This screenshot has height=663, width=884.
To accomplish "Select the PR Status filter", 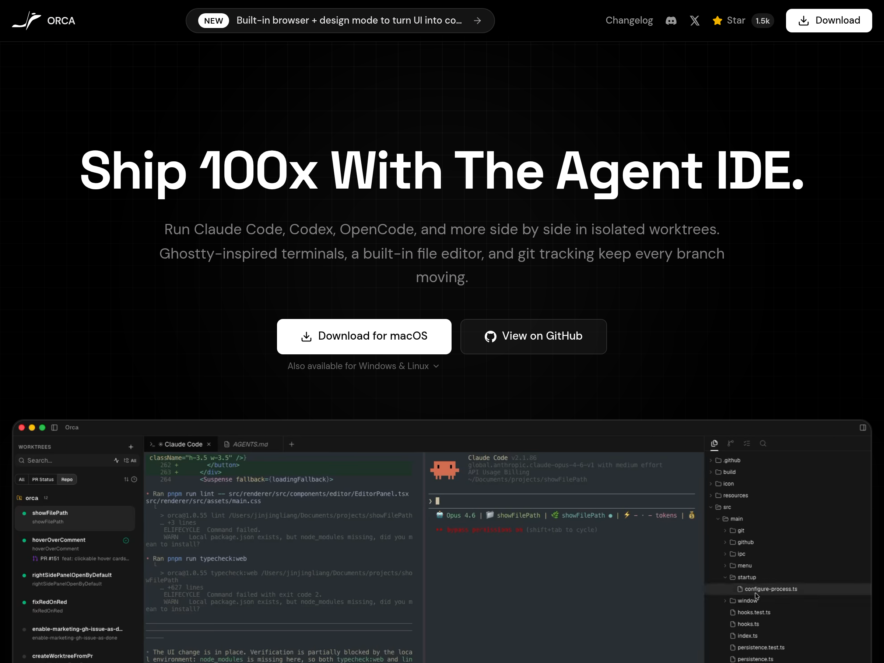I will pos(42,479).
